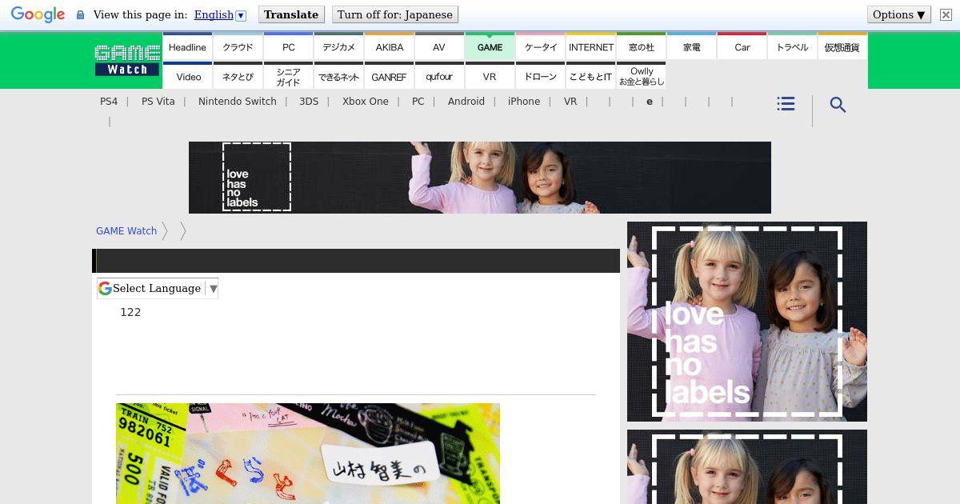Select the 家電 tab
This screenshot has height=504, width=960.
point(691,47)
